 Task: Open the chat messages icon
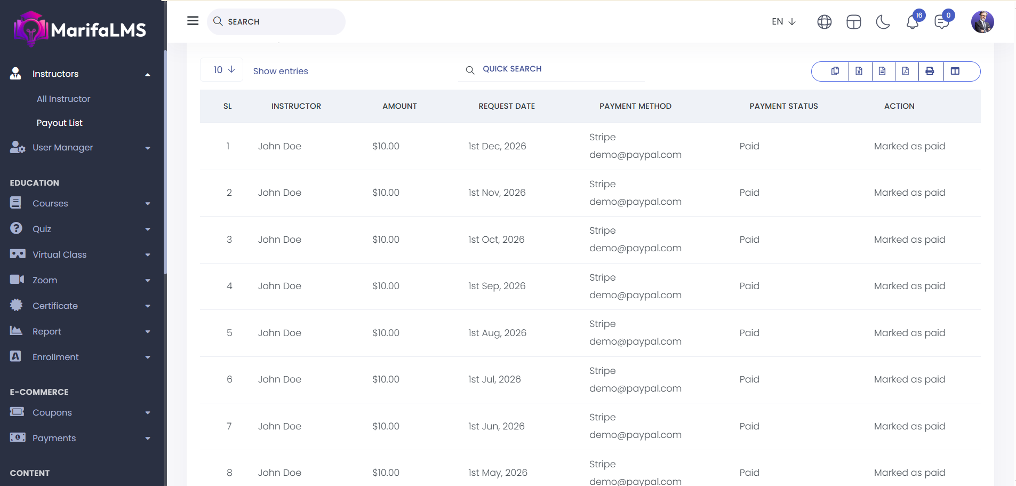point(942,22)
